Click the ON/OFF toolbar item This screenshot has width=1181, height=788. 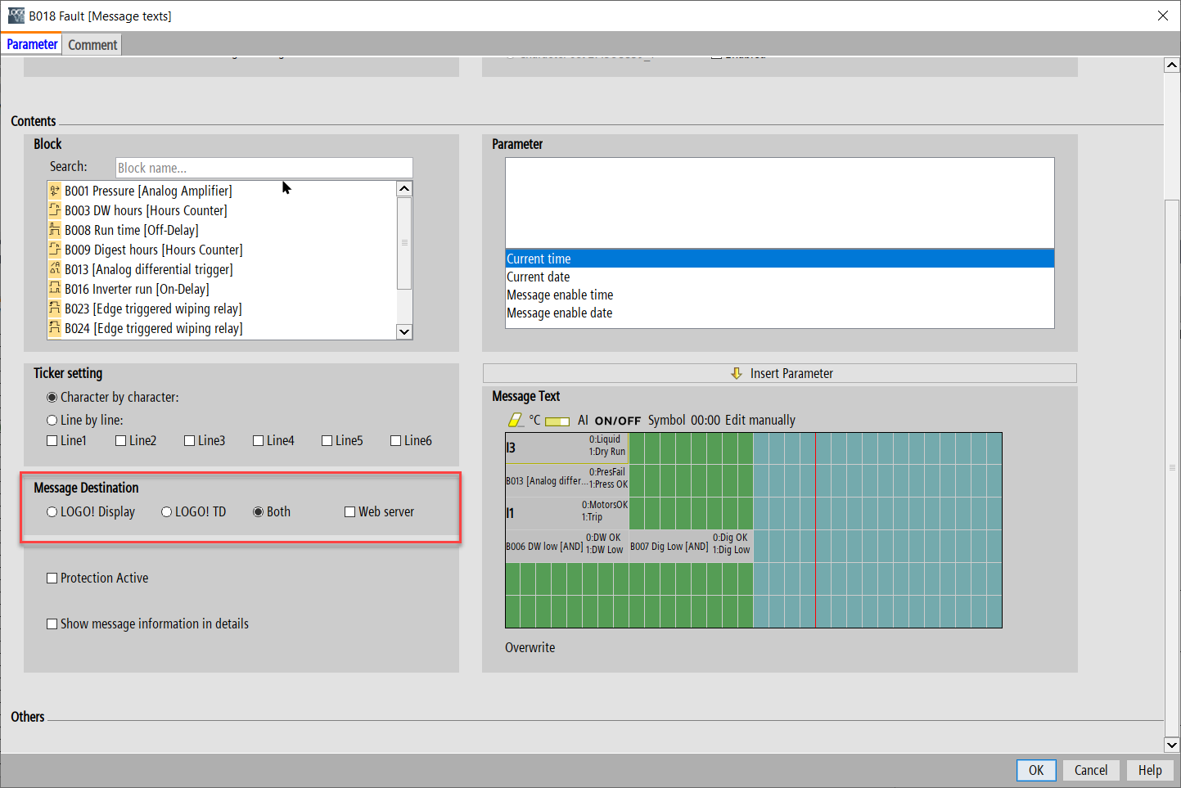click(x=617, y=421)
